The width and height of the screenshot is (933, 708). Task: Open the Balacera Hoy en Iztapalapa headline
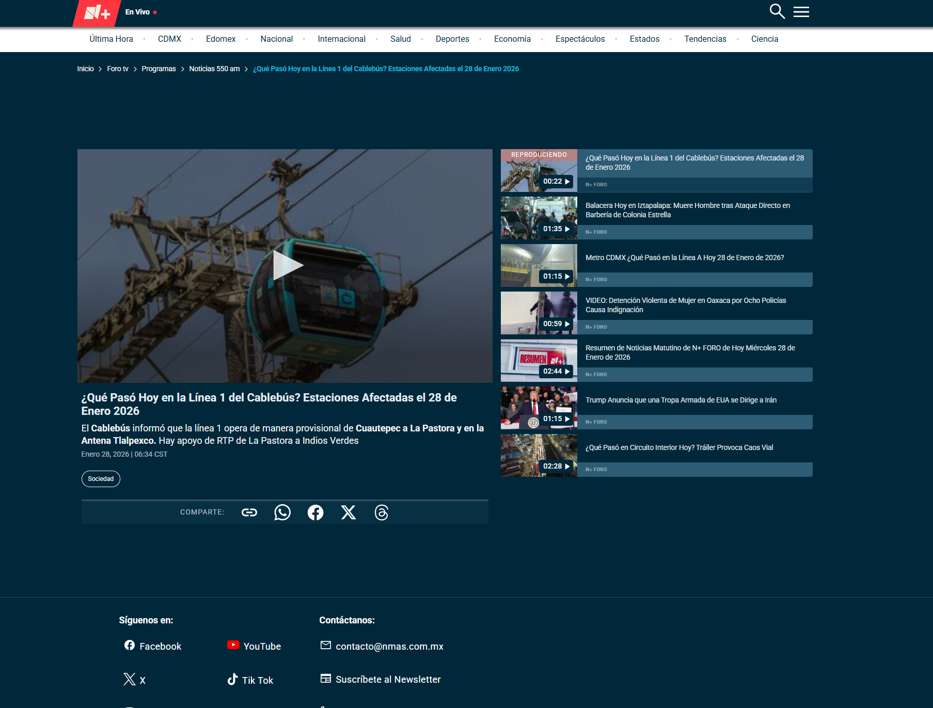pyautogui.click(x=688, y=210)
